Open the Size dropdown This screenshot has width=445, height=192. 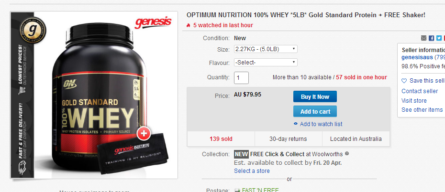266,49
